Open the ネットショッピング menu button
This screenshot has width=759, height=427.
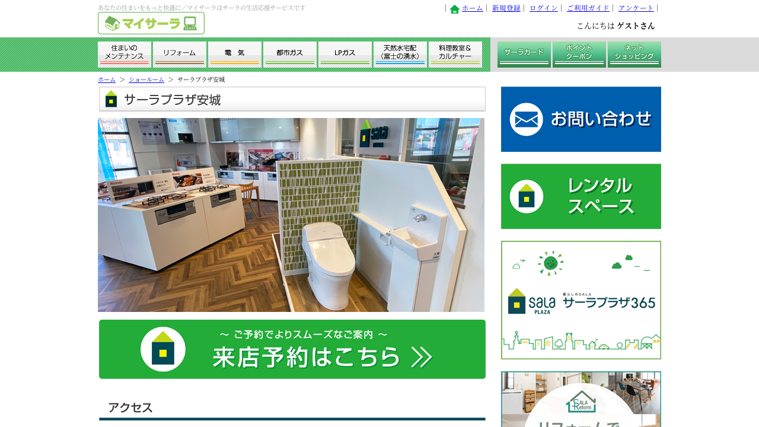point(634,55)
